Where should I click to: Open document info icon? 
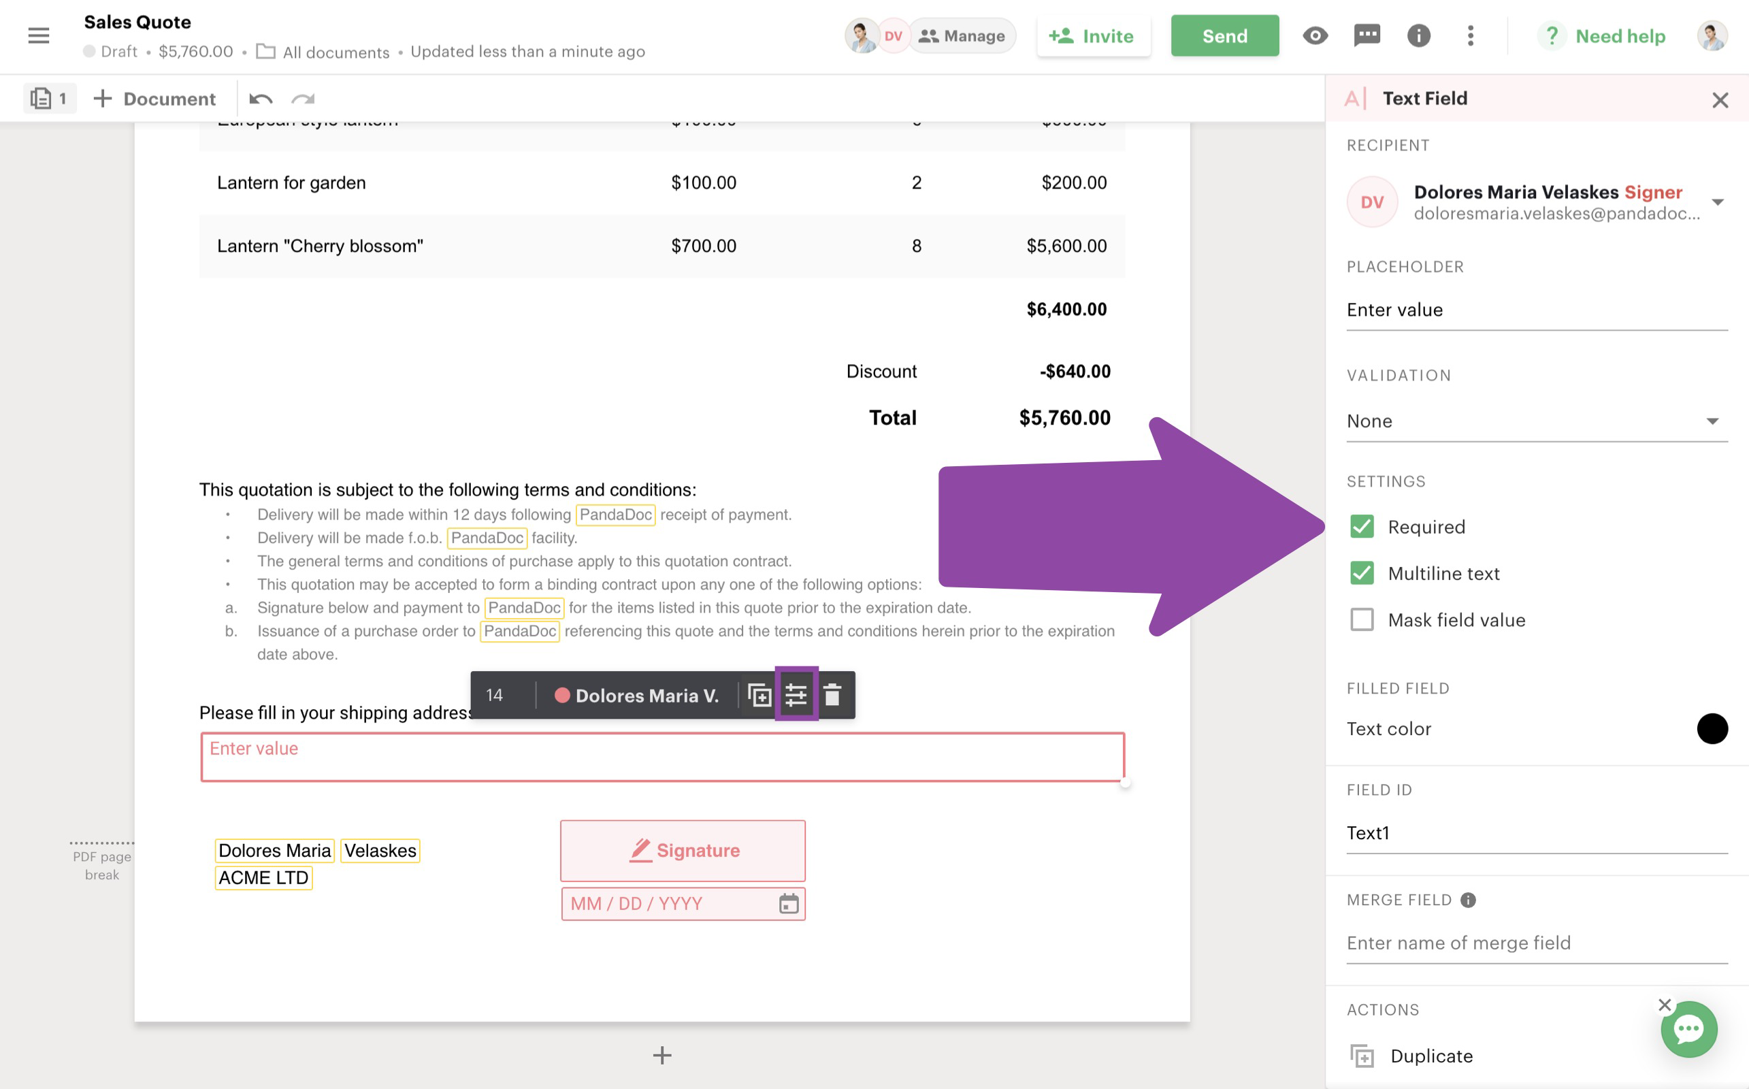tap(1418, 35)
